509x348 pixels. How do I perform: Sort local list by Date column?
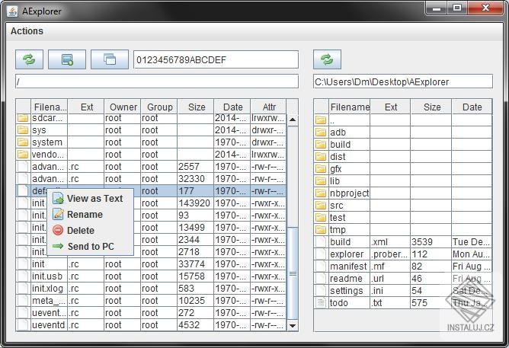(472, 107)
